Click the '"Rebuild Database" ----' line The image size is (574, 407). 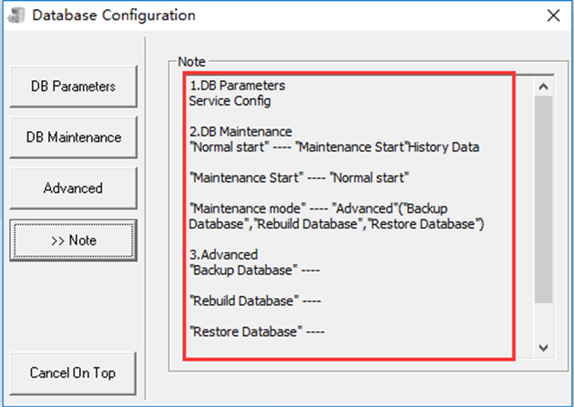(255, 301)
